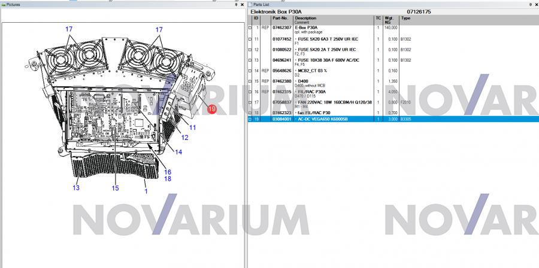Viewport: 539px width, 268px height.
Task: Pin the Pictures panel with its pushpin icon
Action: point(236,4)
